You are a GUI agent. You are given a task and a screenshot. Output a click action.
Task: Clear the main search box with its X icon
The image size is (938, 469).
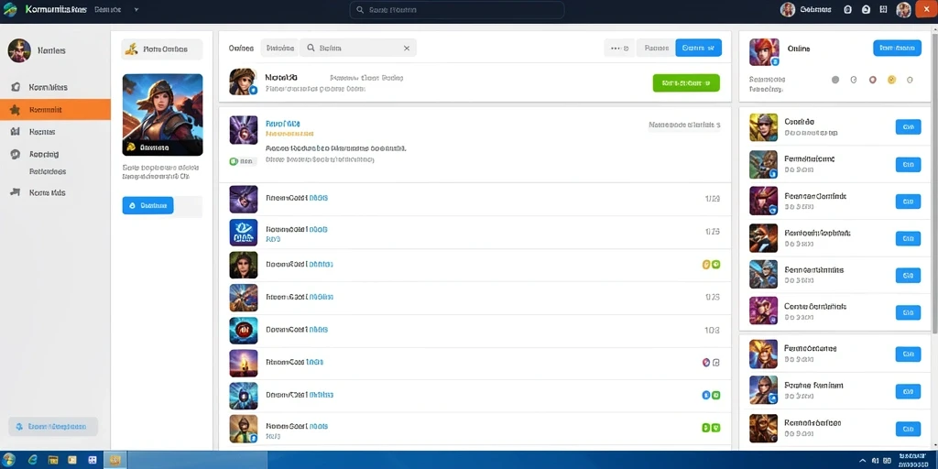[x=407, y=49]
